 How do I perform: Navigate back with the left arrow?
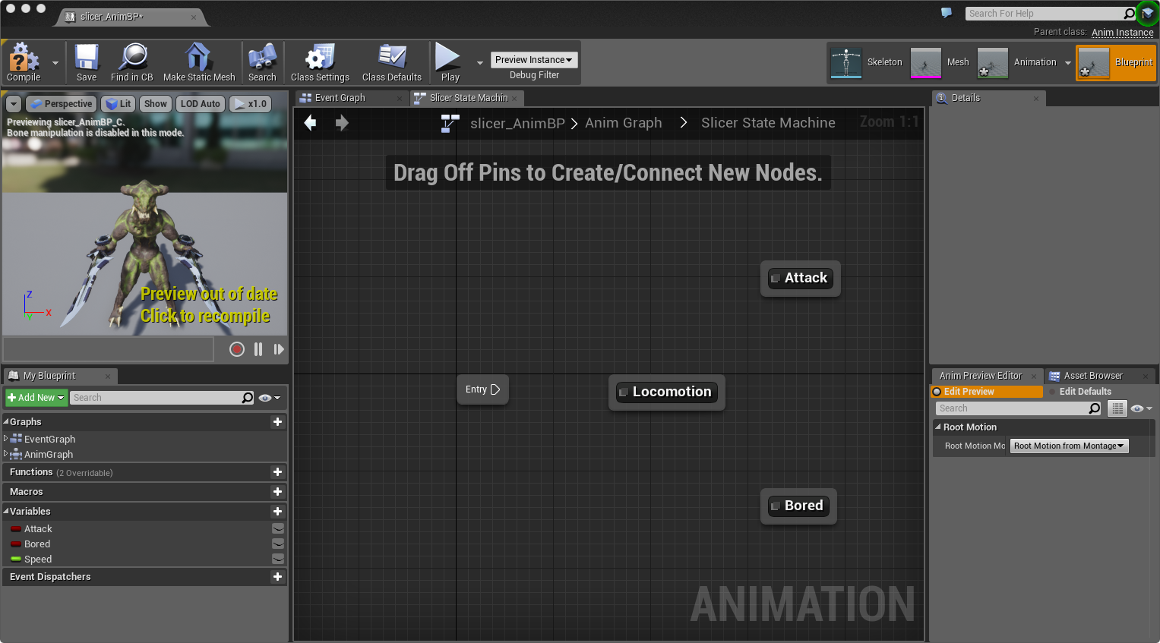(310, 123)
